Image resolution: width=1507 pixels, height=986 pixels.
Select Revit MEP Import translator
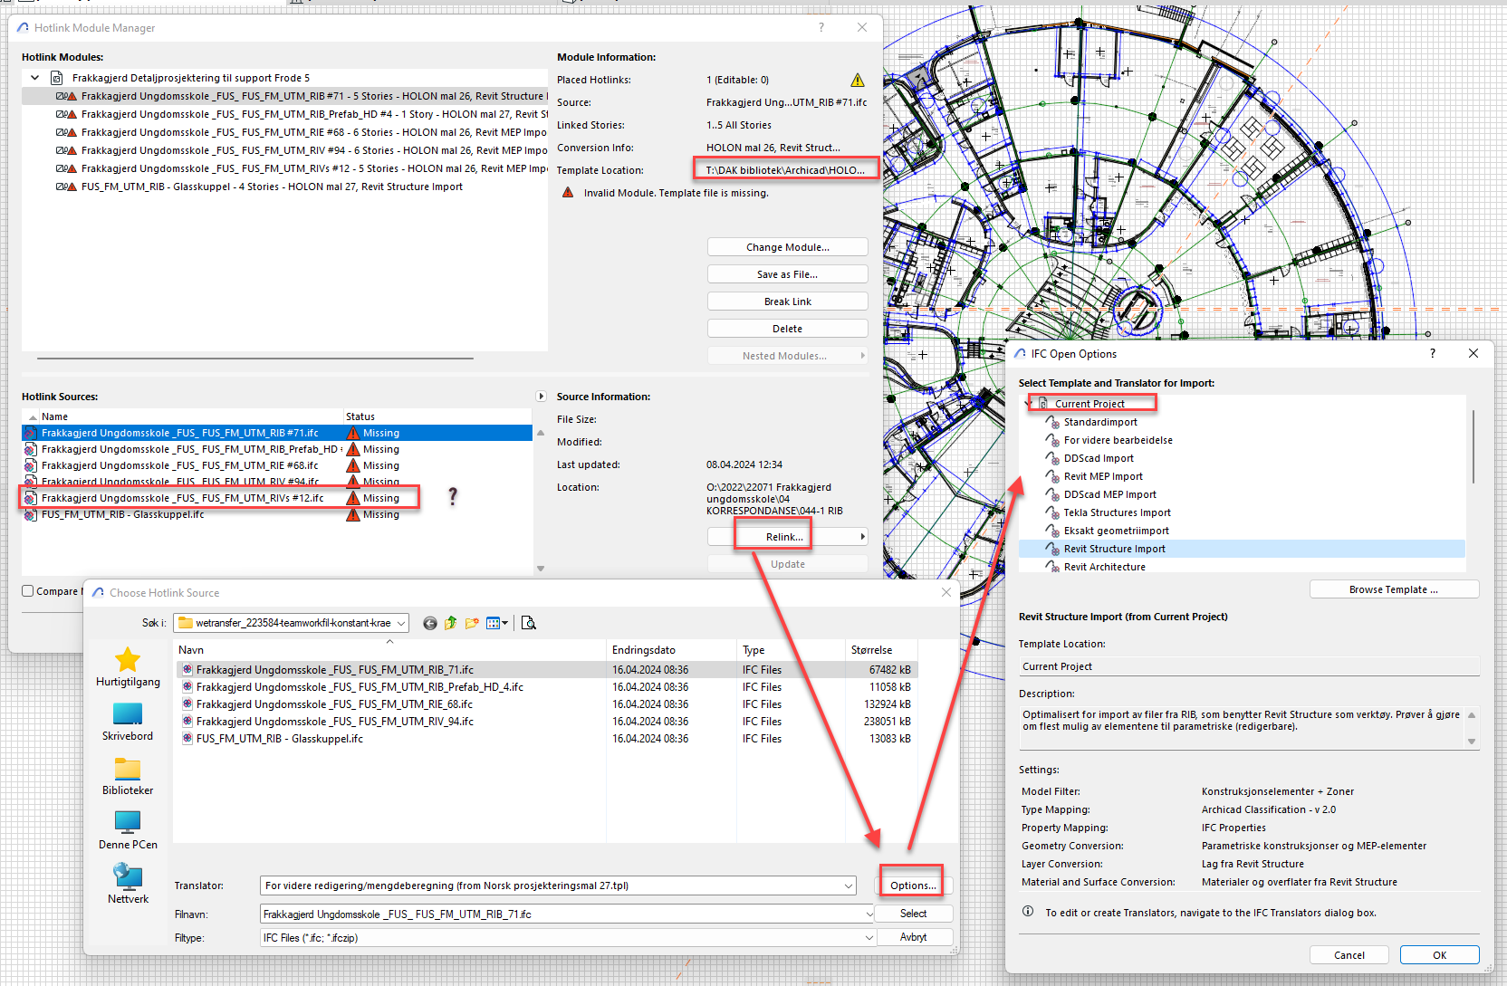[1102, 476]
